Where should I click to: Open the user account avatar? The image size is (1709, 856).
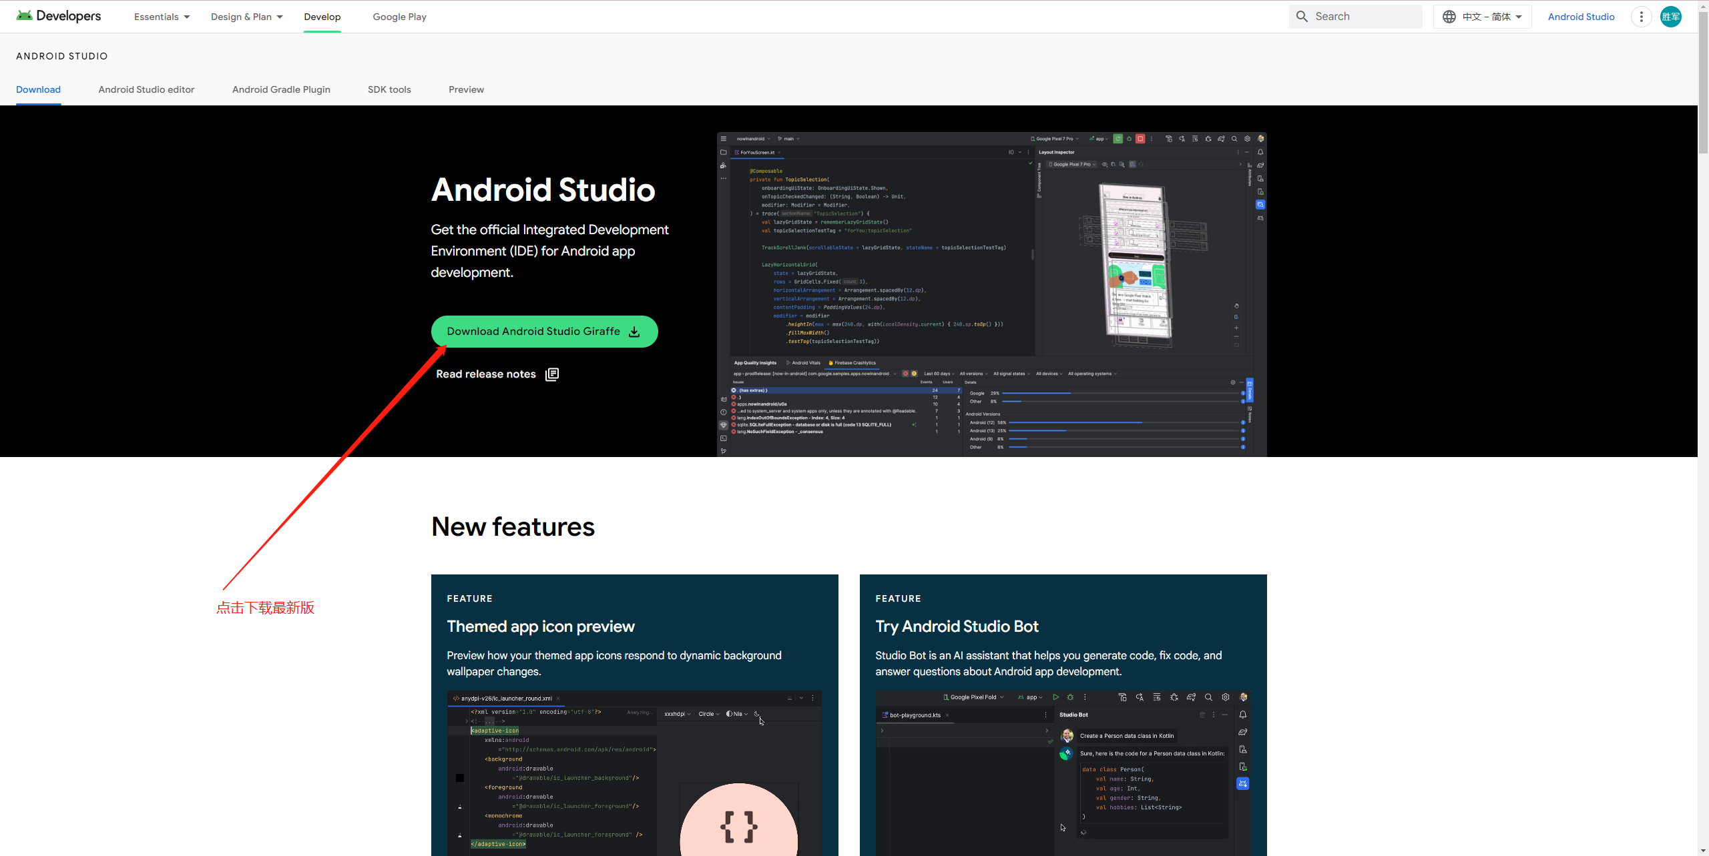point(1671,17)
